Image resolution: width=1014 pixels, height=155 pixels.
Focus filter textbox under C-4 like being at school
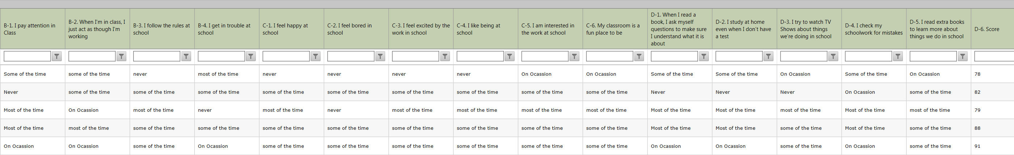[480, 57]
